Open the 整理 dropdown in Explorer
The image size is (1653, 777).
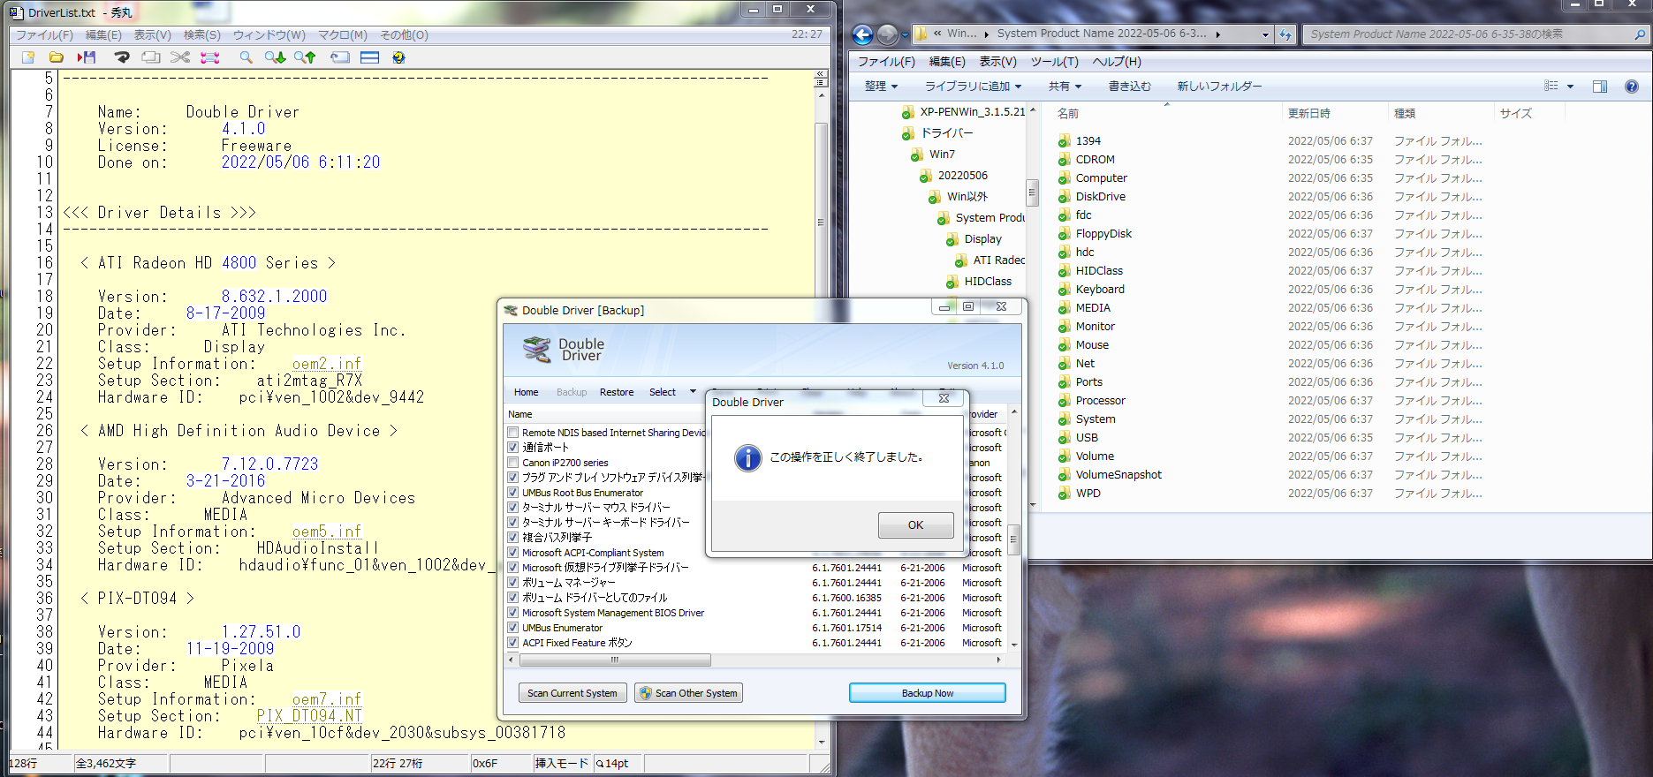click(881, 87)
